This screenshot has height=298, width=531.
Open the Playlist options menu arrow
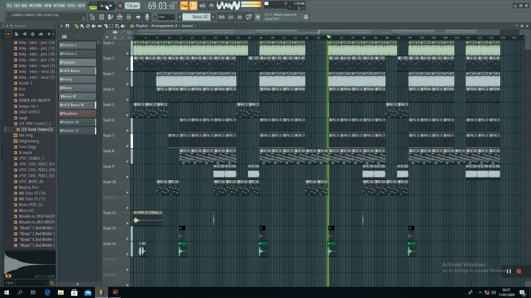61,26
